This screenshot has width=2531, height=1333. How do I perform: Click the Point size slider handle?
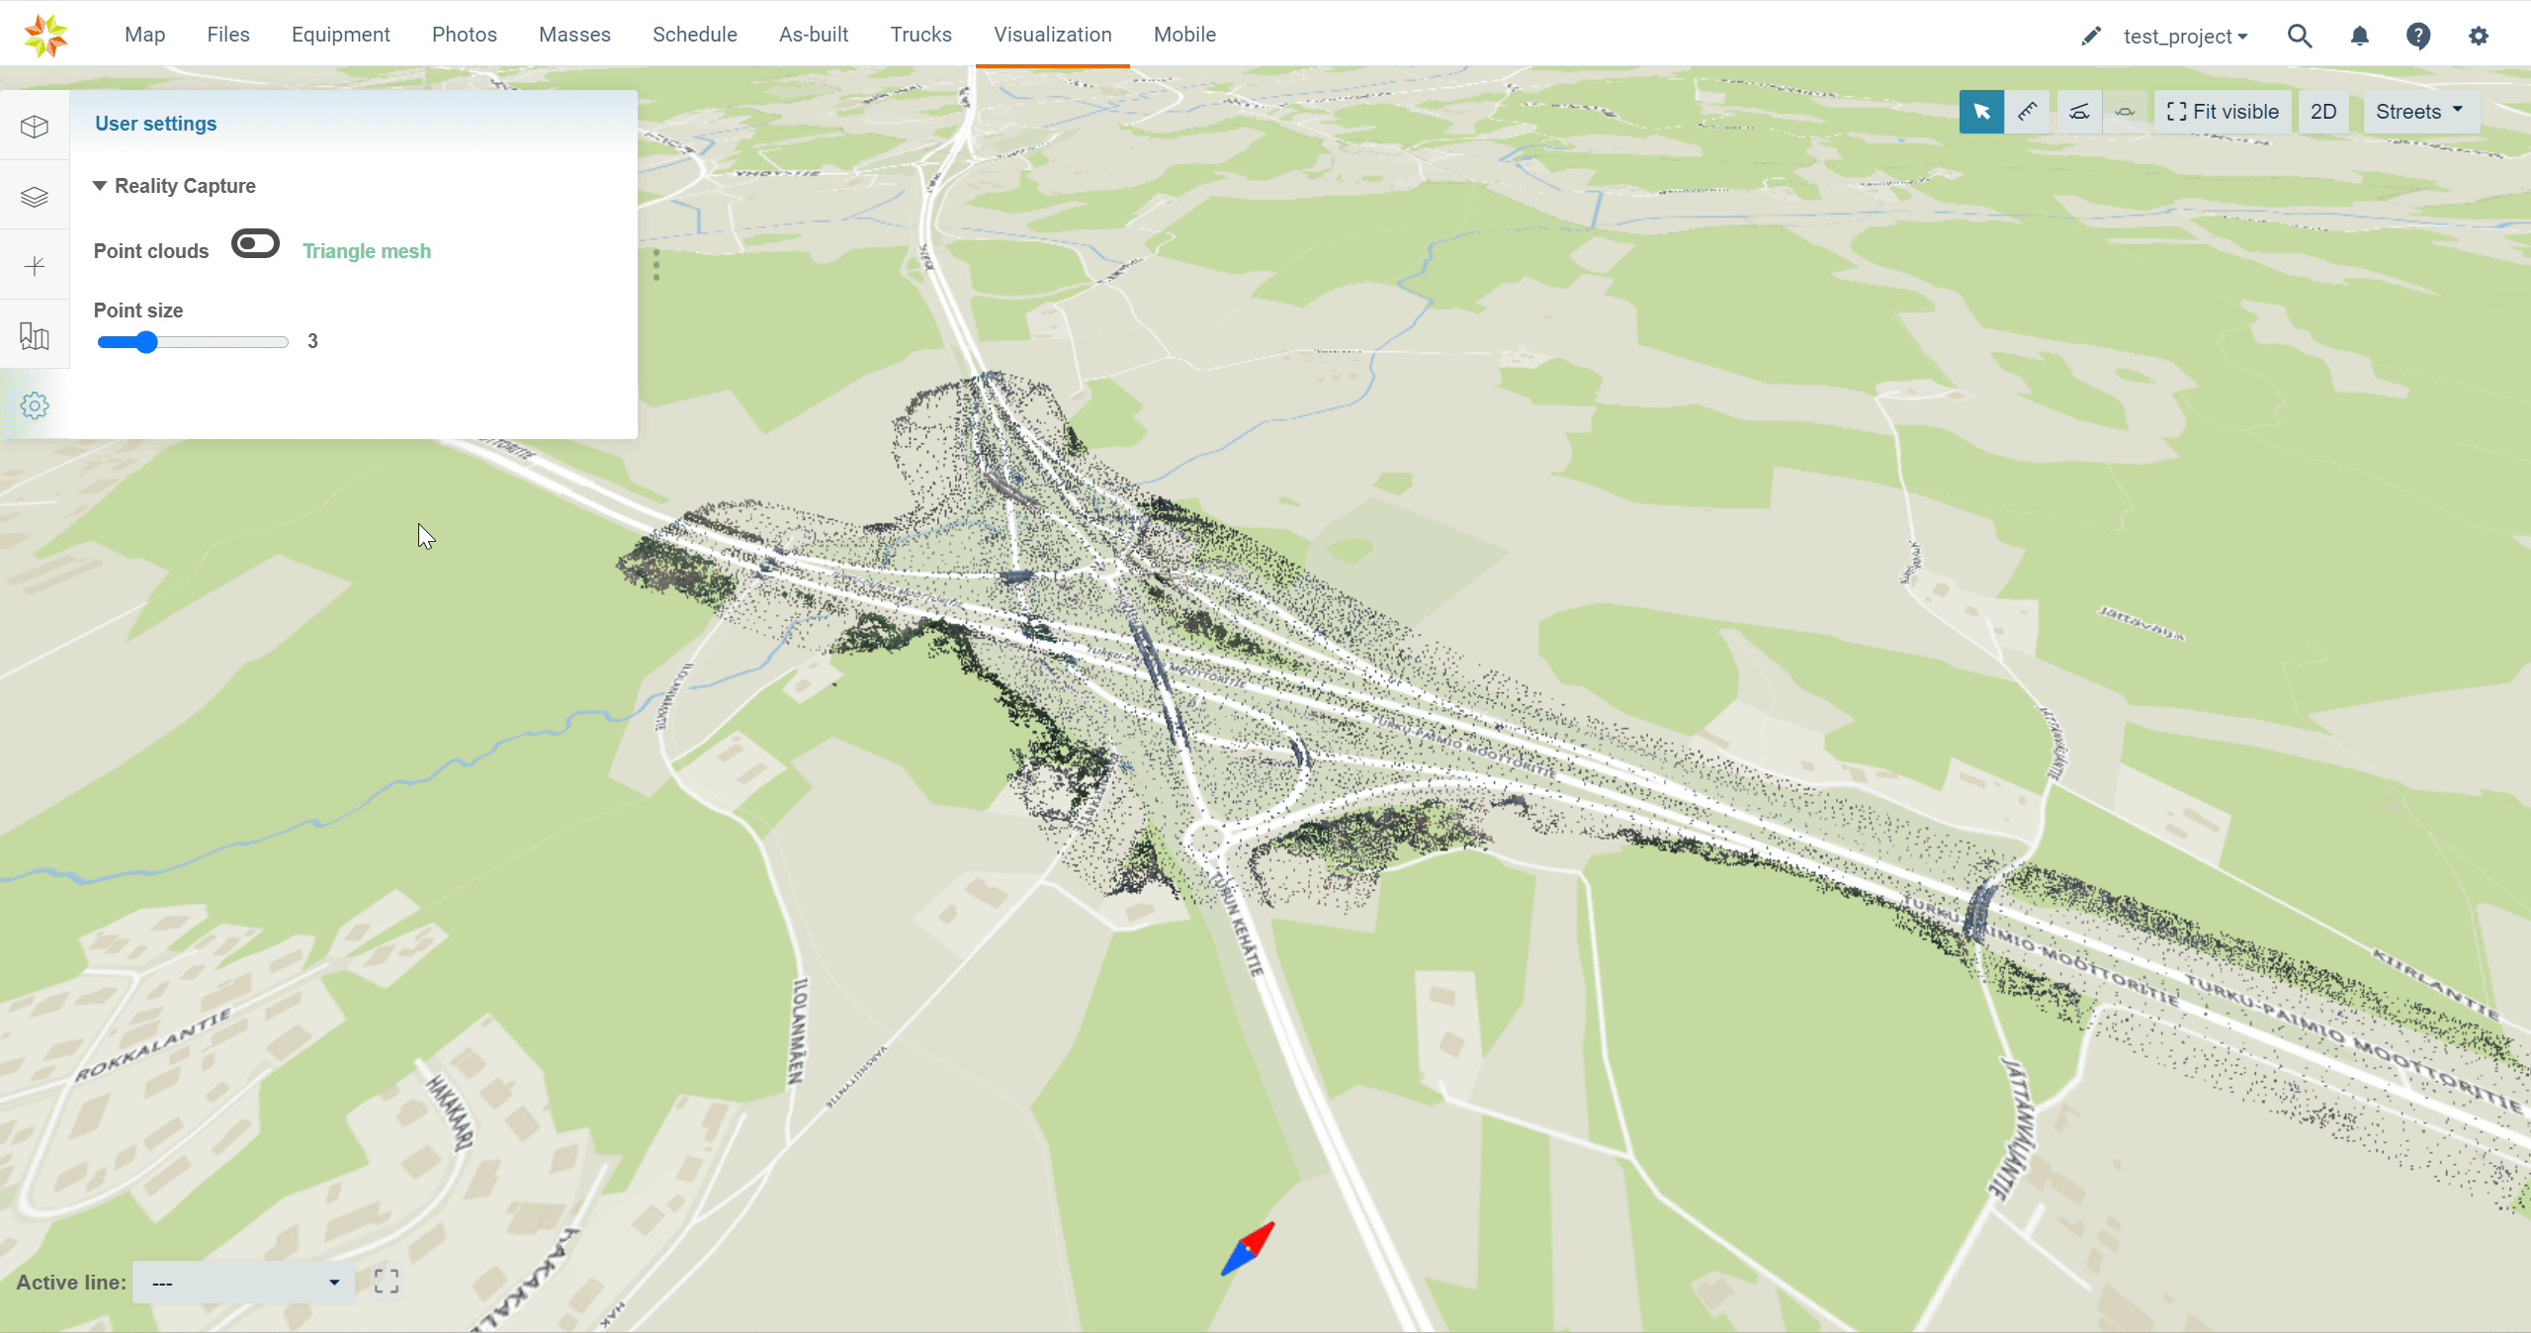[146, 342]
